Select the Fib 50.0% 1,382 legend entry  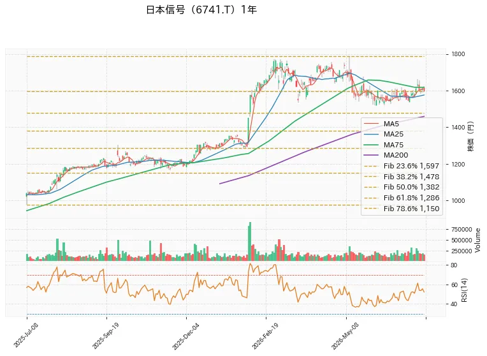click(x=402, y=187)
